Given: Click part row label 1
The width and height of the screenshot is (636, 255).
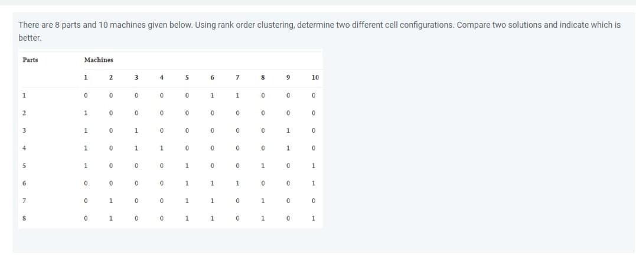Looking at the screenshot, I should [x=24, y=96].
